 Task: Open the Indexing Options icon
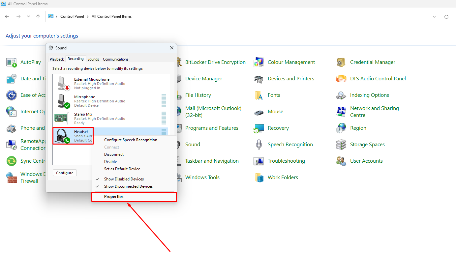(x=341, y=95)
